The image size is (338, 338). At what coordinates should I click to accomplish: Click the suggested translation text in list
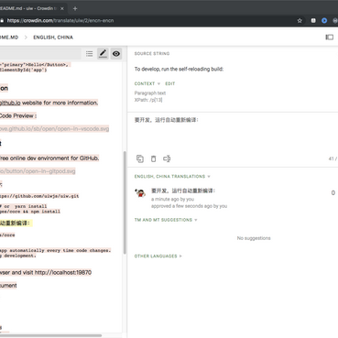point(183,191)
